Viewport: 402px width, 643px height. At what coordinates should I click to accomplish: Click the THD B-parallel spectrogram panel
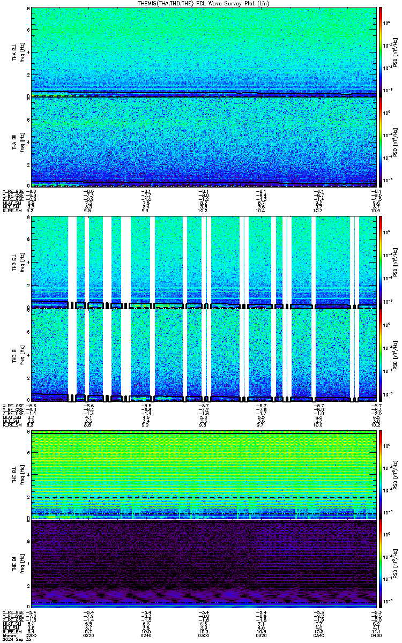point(204,356)
